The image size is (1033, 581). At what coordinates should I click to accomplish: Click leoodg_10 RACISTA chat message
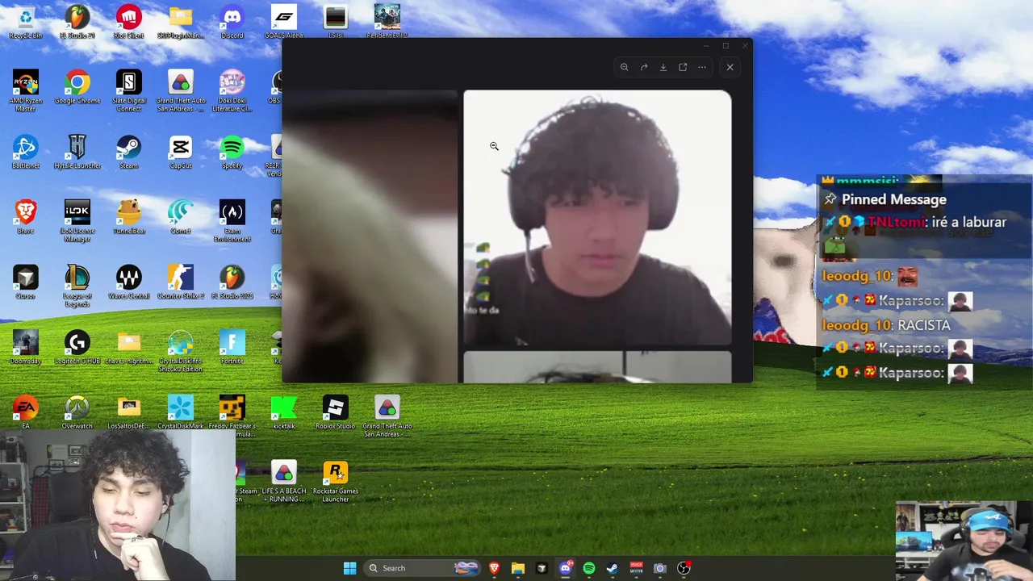click(x=886, y=324)
